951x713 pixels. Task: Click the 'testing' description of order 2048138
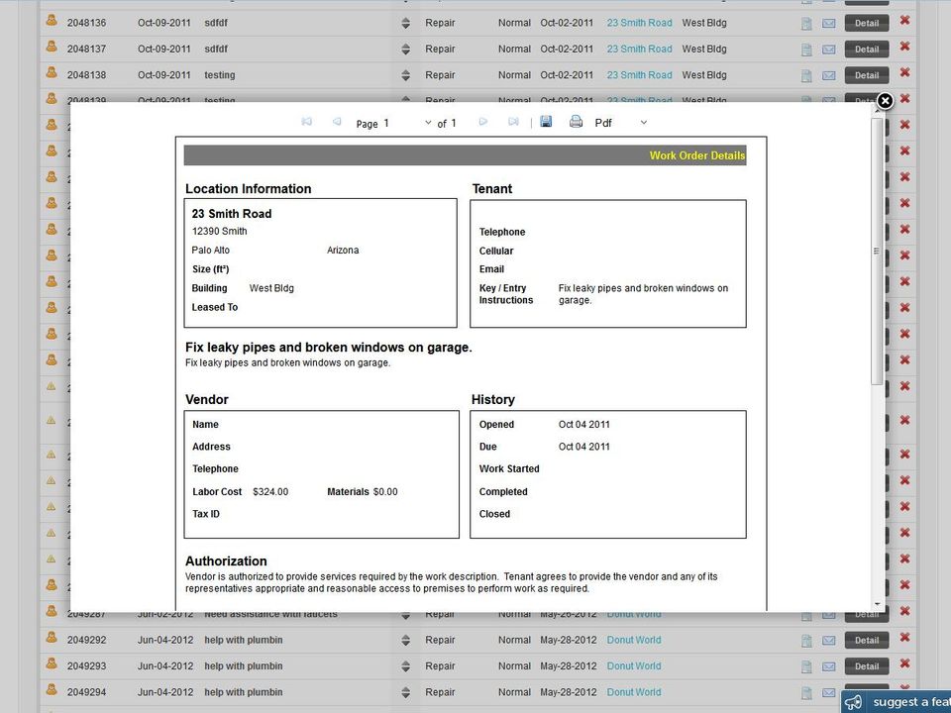(x=220, y=75)
